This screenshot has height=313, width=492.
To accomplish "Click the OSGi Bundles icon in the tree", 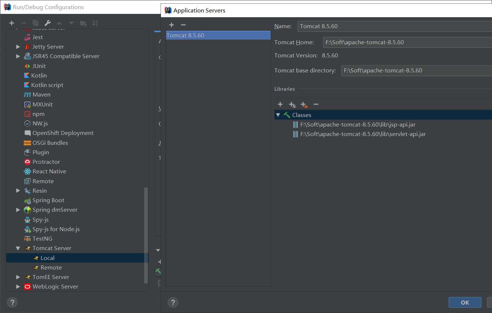I will coord(27,143).
